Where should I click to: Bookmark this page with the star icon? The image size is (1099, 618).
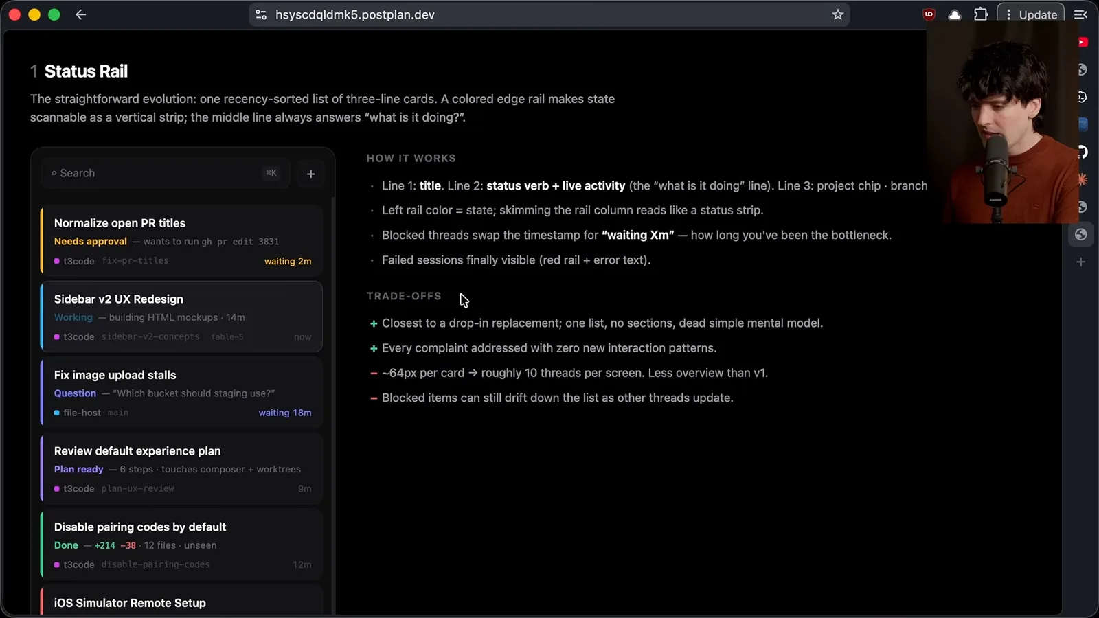837,14
